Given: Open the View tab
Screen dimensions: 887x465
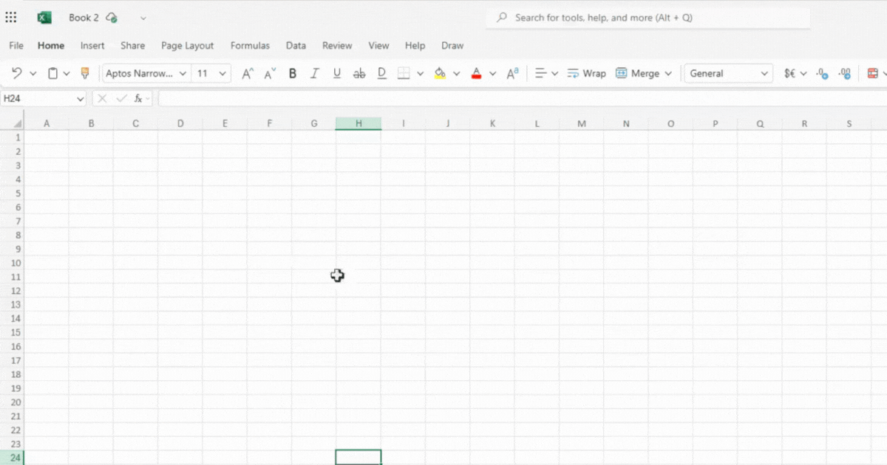Looking at the screenshot, I should 378,46.
